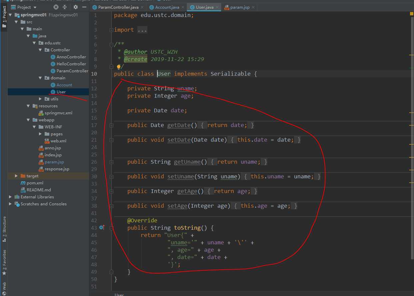Click the toString method name in code
Screen dimensions: 414x296
tap(187, 228)
